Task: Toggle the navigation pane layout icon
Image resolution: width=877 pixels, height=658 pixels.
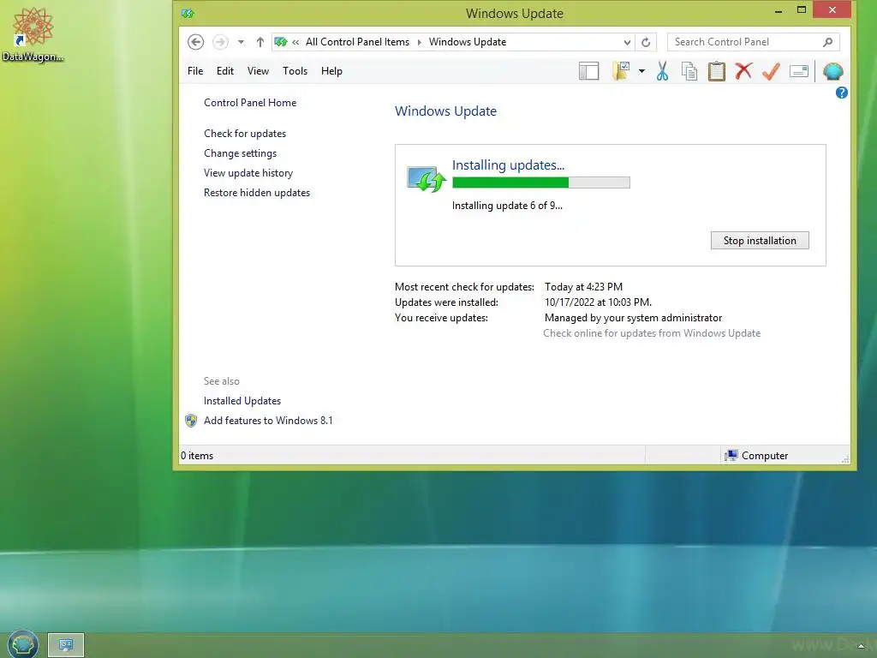Action: click(589, 71)
